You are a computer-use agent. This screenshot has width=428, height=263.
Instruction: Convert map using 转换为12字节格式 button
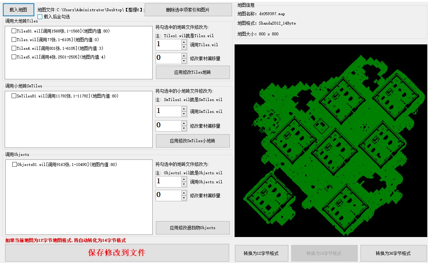(261, 253)
